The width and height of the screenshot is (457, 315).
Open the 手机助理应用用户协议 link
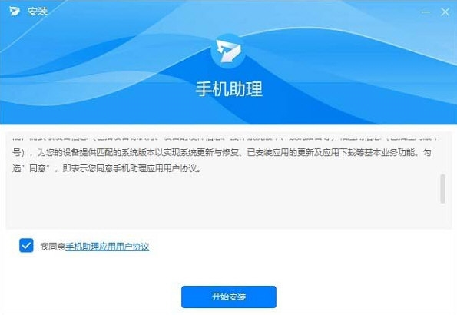[x=108, y=247]
